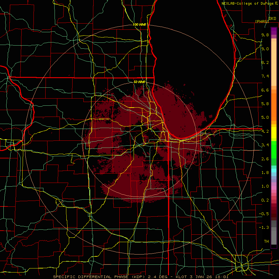Select the 1.0 scale value

pos(265,186)
